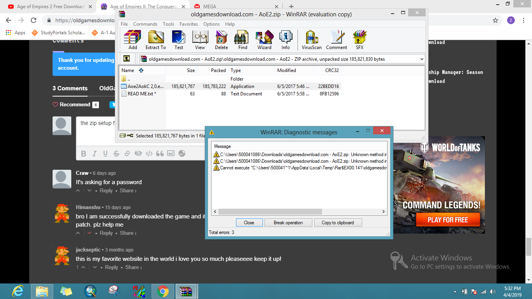Open the Options menu in WinRAR
The width and height of the screenshot is (532, 299).
pyautogui.click(x=211, y=24)
